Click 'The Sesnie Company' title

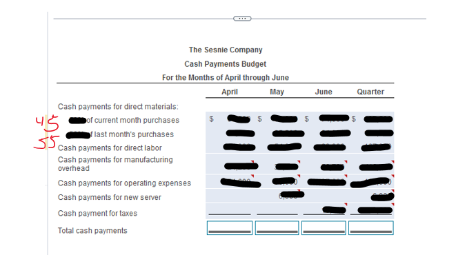[226, 50]
